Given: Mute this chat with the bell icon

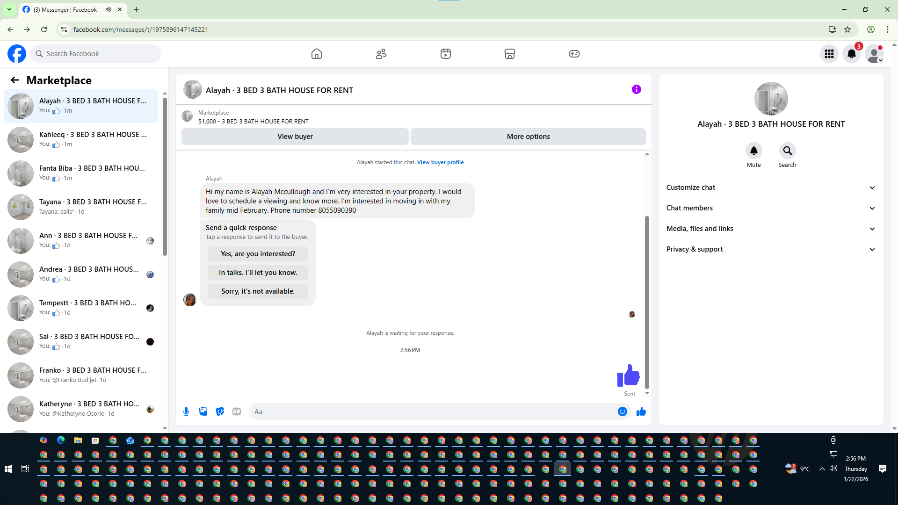Looking at the screenshot, I should tap(754, 151).
